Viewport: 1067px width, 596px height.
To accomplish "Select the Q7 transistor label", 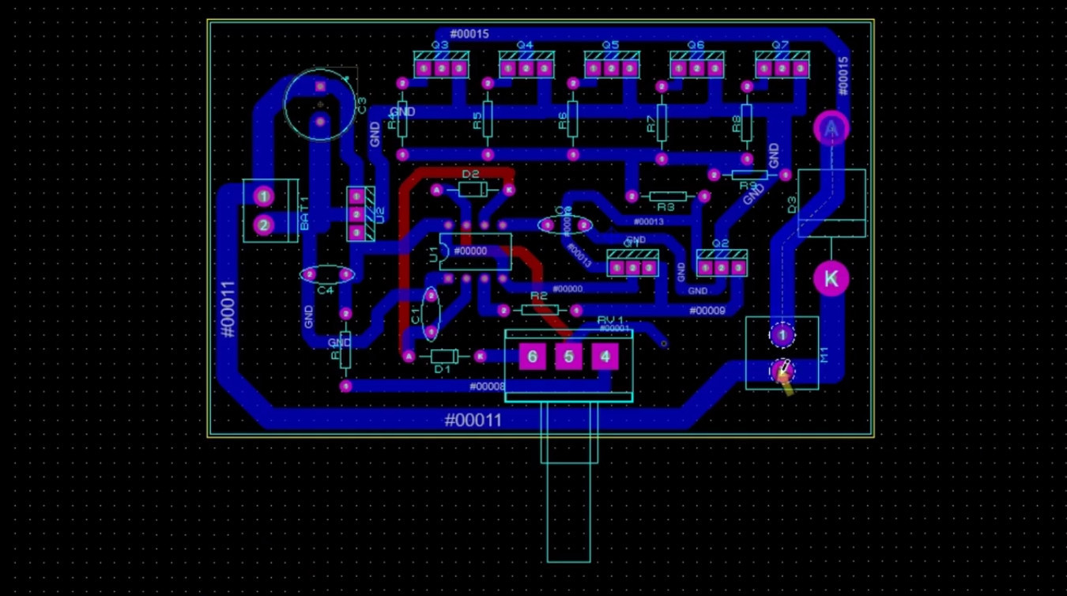I will (x=780, y=45).
